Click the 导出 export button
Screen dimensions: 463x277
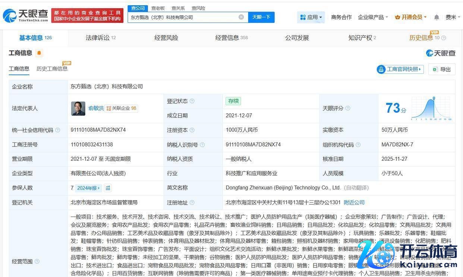pyautogui.click(x=442, y=69)
